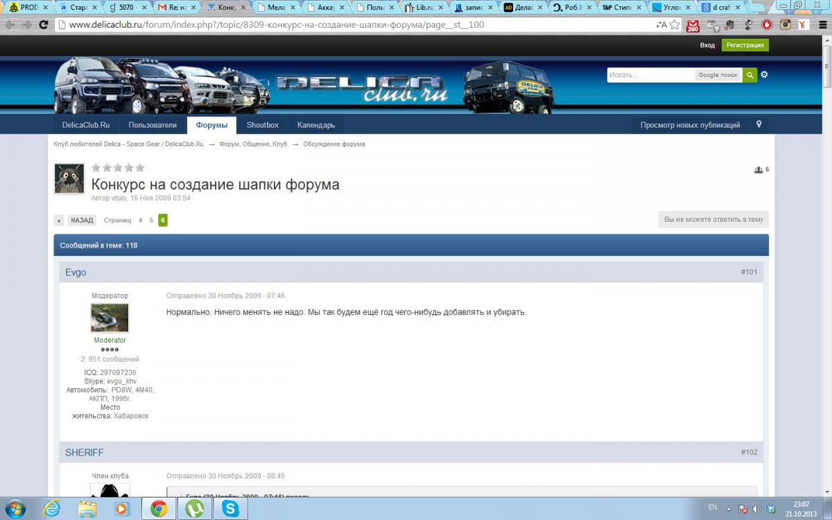
Task: Open advanced search gear icon
Action: tap(765, 75)
